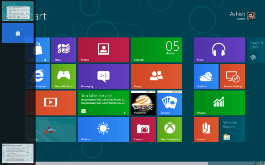Open the Calendar tile showing 05 Monday
The image size is (265, 165).
157,50
